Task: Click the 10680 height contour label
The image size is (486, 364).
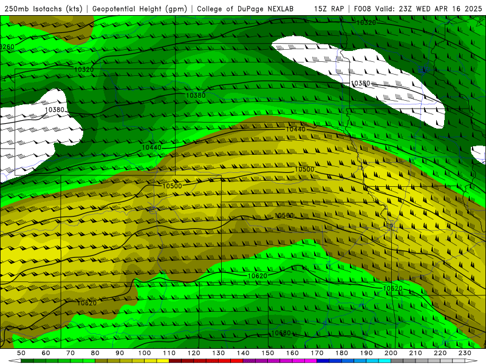Action: click(x=281, y=333)
